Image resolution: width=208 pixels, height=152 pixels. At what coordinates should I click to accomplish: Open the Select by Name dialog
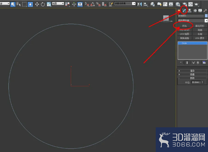18,5
